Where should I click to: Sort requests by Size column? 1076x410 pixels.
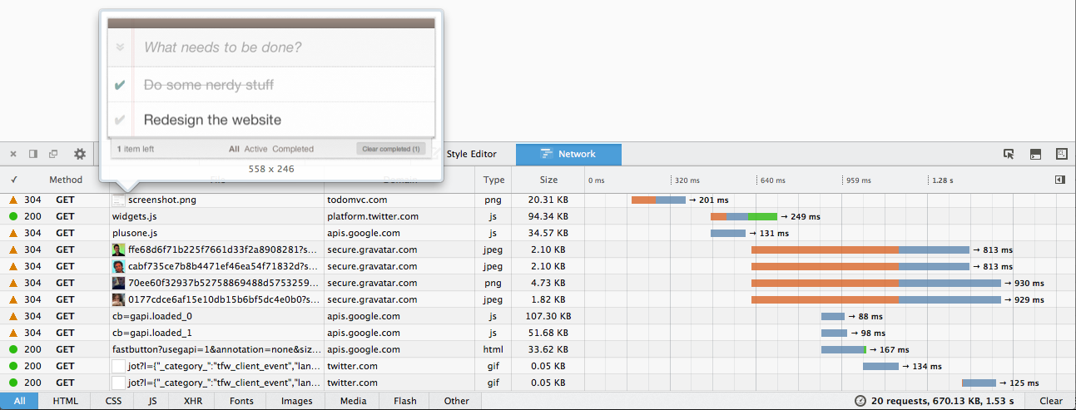[548, 179]
